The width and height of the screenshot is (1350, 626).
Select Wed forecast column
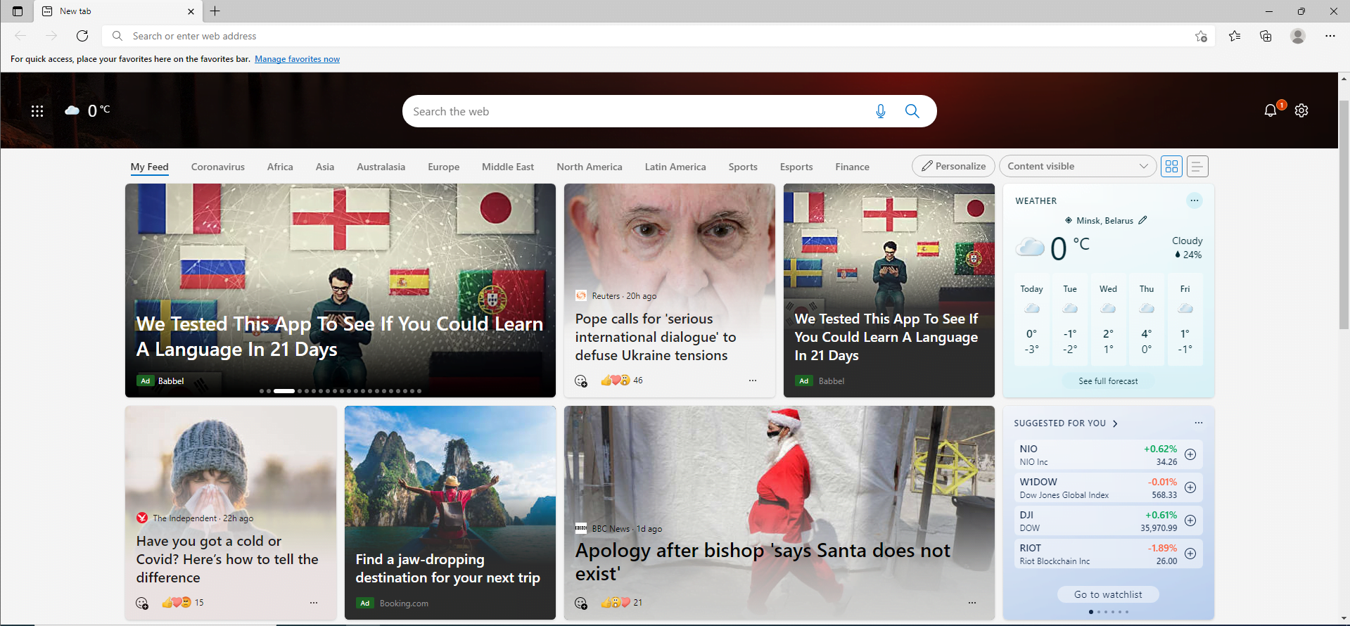1108,320
